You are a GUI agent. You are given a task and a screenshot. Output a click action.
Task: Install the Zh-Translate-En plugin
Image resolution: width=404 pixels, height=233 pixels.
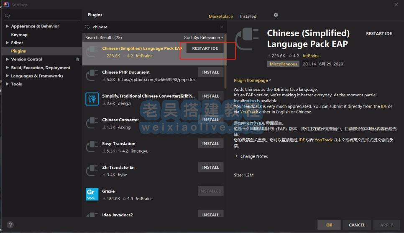coord(210,167)
